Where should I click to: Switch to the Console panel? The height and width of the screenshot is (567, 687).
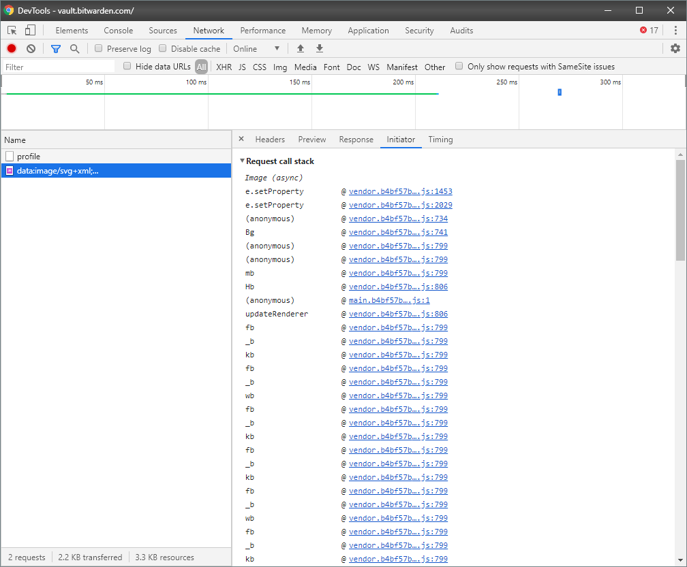(x=118, y=31)
